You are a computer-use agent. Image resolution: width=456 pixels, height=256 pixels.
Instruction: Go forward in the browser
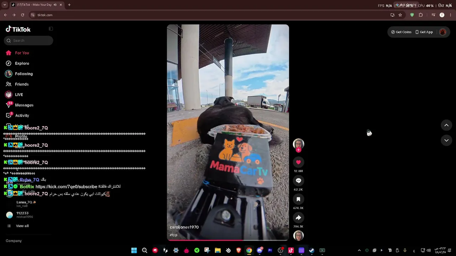point(14,15)
